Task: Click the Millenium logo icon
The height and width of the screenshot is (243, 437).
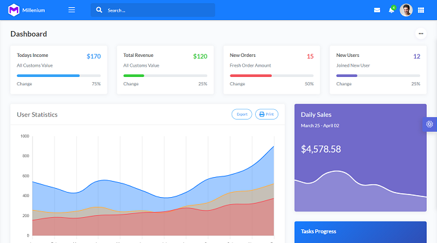Action: coord(14,10)
